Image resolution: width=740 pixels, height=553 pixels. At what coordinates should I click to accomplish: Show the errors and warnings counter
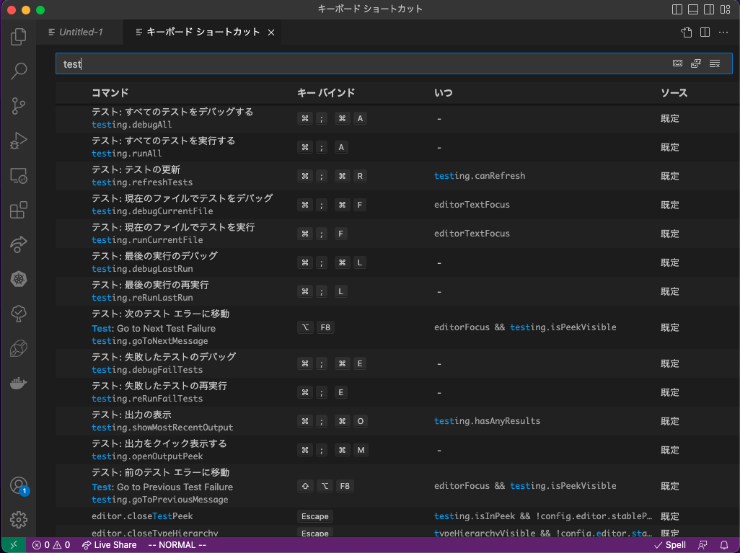pyautogui.click(x=49, y=545)
